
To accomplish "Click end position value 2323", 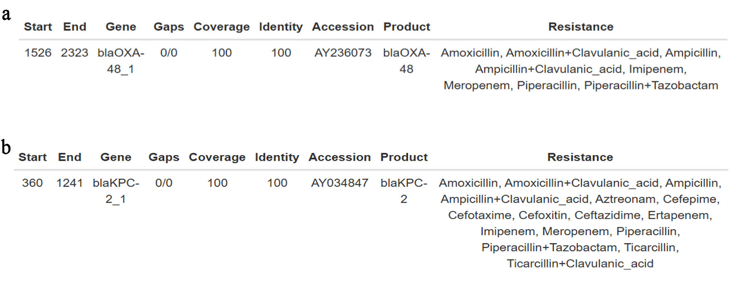I will coord(74,53).
